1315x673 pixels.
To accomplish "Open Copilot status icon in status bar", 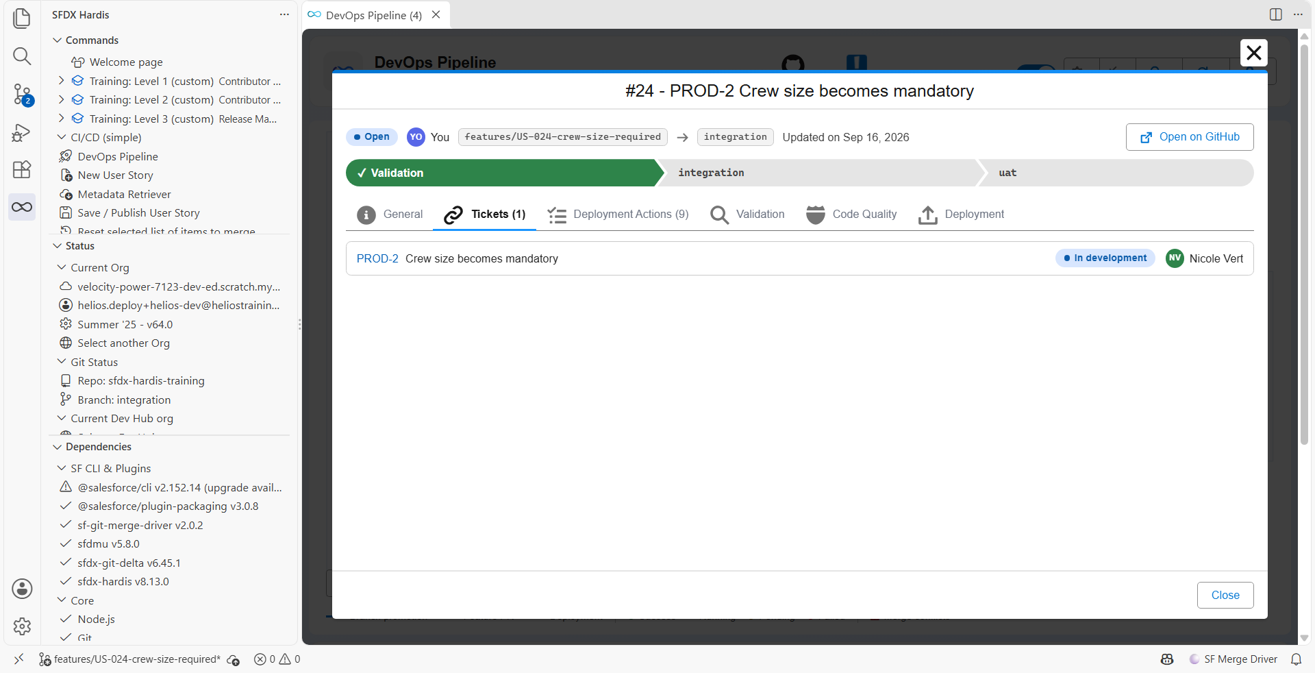I will coord(1167,659).
